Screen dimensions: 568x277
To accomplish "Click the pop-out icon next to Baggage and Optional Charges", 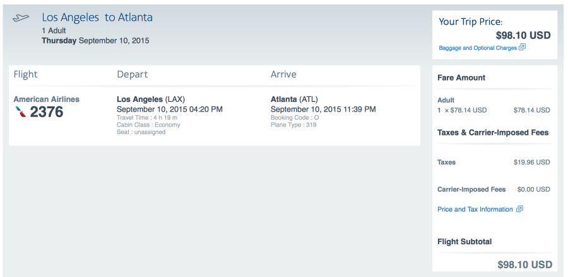I will tap(522, 47).
